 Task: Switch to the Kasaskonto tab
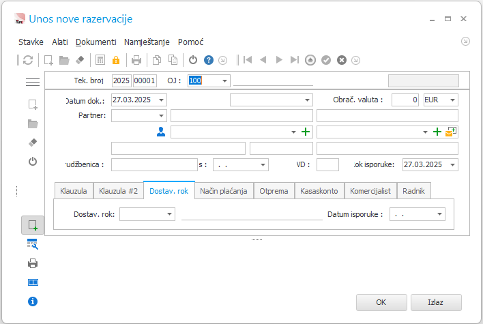point(319,191)
